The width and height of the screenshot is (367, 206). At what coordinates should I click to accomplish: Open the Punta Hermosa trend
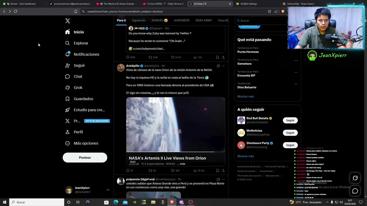pos(248,52)
